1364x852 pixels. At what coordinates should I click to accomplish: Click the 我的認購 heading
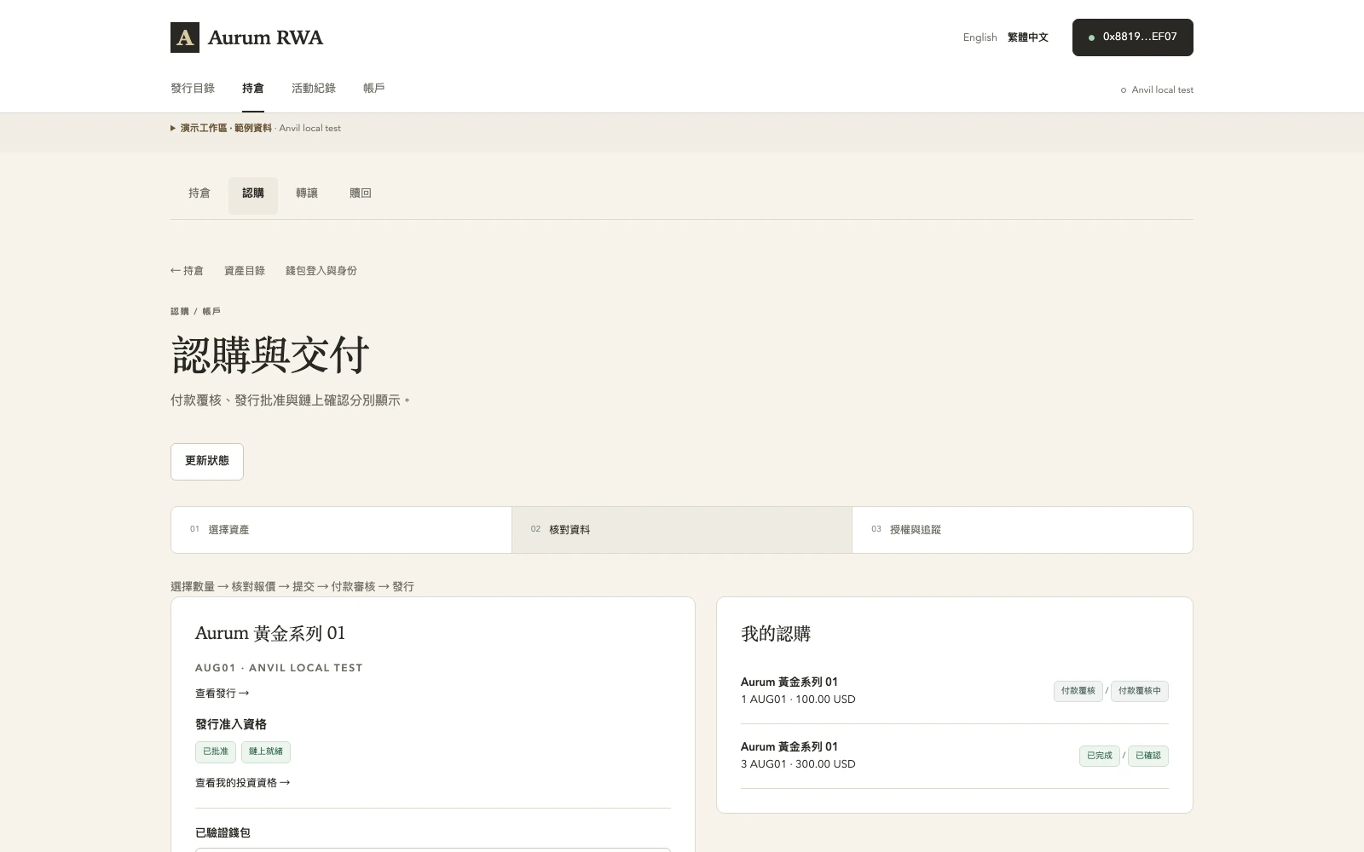776,634
